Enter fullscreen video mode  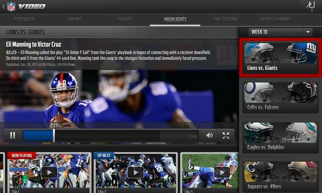click(226, 136)
